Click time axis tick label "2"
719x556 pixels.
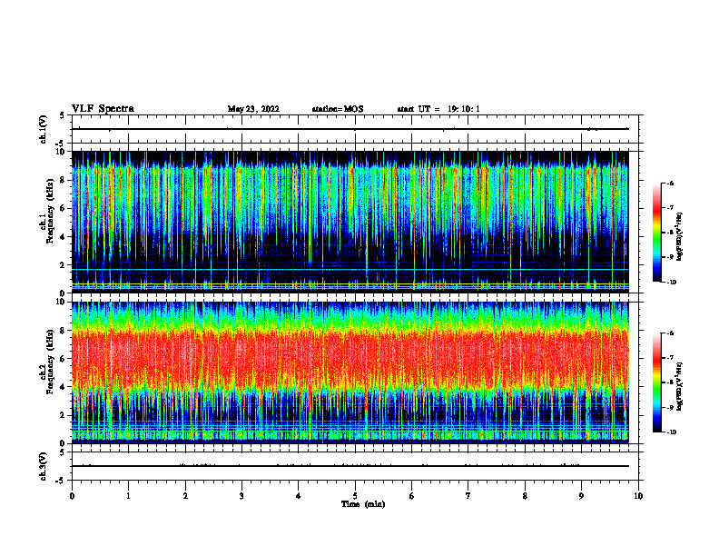185,496
